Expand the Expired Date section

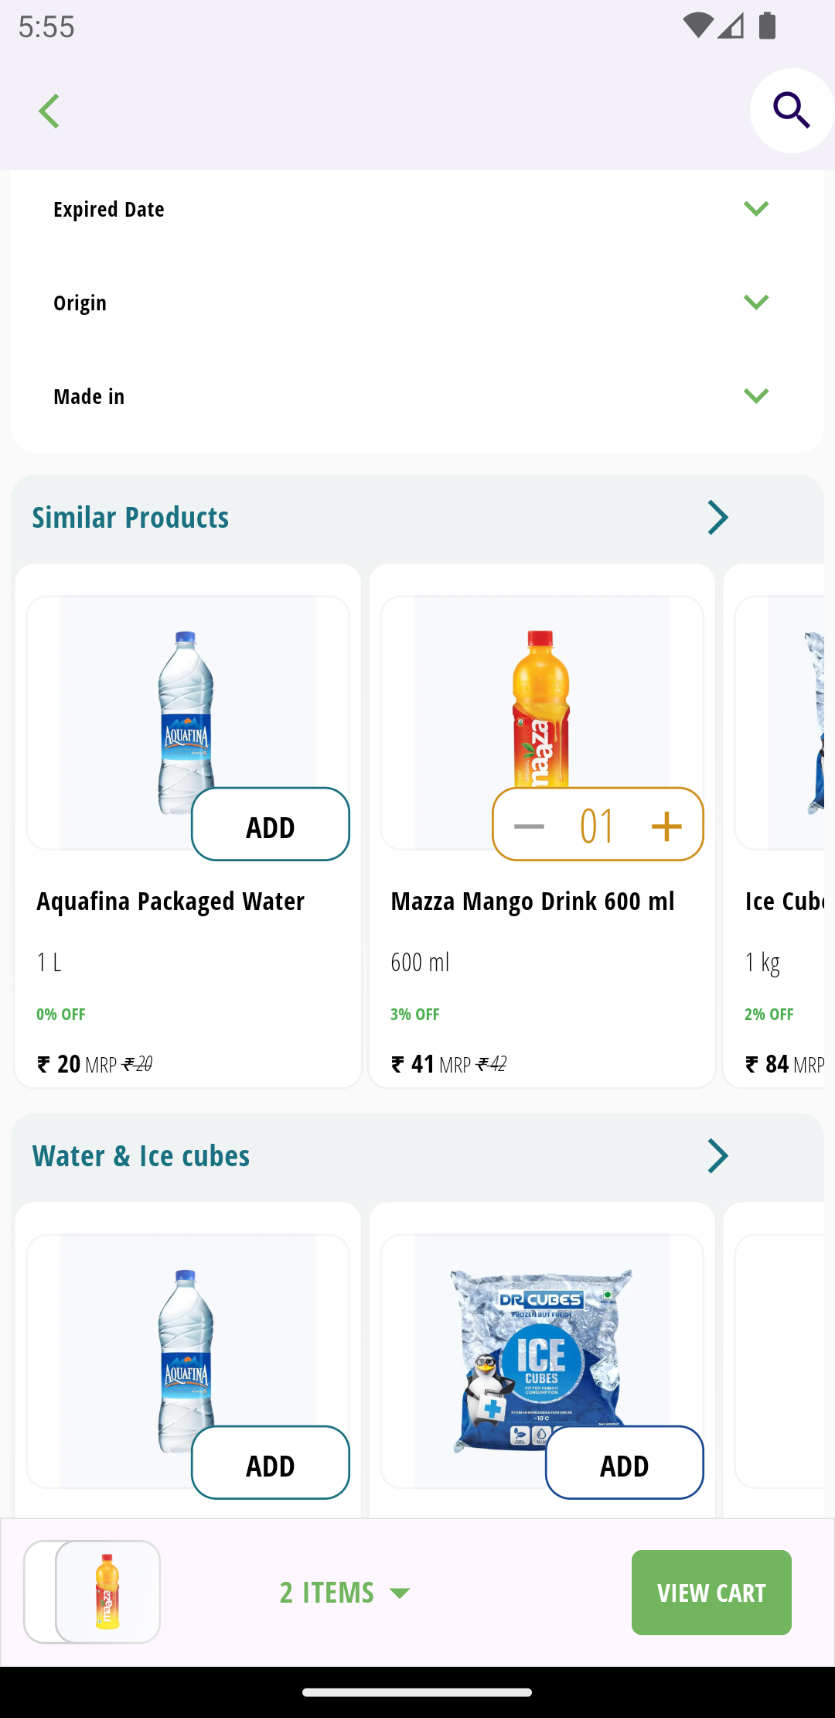[417, 209]
